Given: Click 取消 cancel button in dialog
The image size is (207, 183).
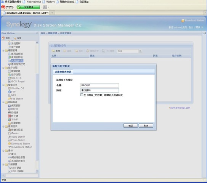Looking at the screenshot, I should point(146,125).
